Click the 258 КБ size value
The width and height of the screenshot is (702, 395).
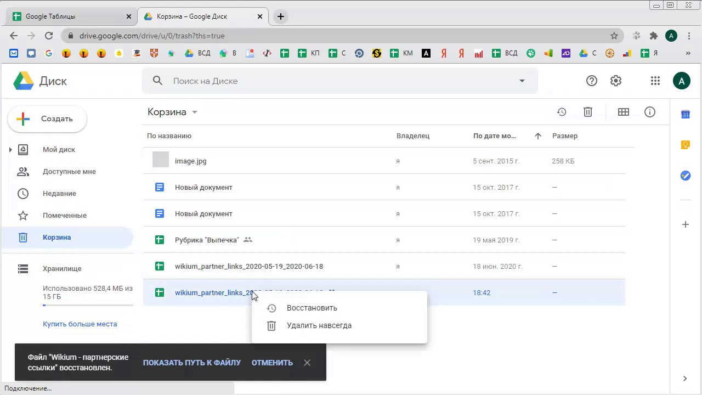tap(563, 161)
